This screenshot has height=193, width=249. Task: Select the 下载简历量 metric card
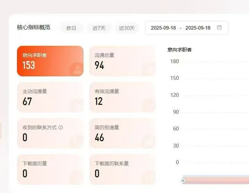pos(50,169)
